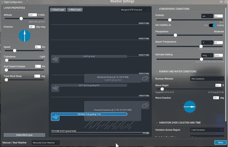Select the highlighted 206°M wind layer icon

coord(55,117)
